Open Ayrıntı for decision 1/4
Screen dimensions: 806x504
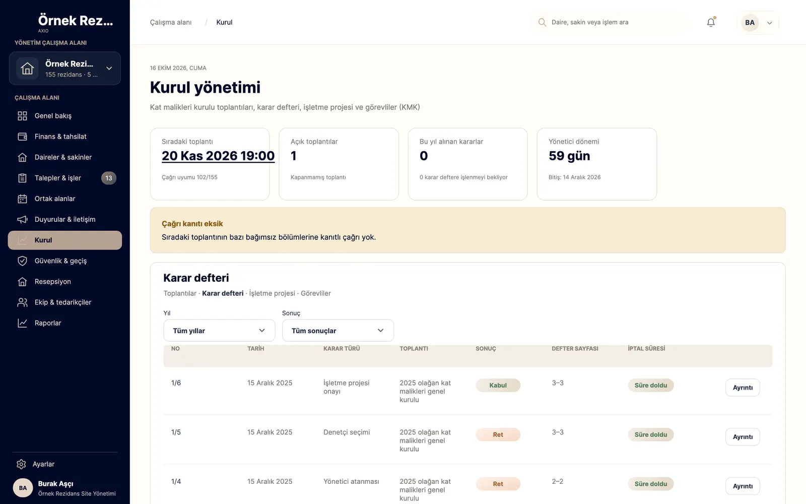(743, 486)
